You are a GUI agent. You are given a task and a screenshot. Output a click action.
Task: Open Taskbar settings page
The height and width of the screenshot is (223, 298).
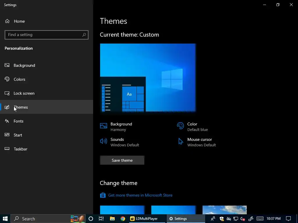click(x=47, y=149)
